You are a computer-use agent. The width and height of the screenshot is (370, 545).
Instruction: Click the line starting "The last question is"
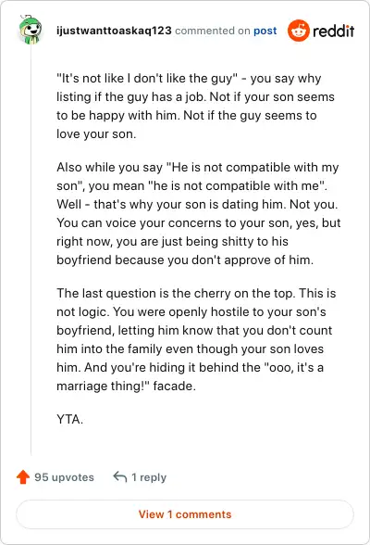(196, 293)
